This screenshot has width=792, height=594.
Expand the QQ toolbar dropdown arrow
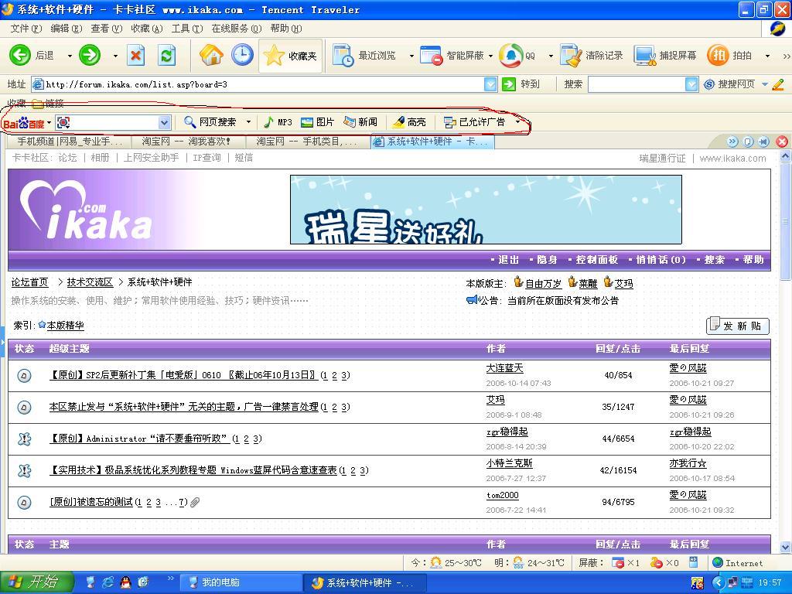click(x=551, y=56)
